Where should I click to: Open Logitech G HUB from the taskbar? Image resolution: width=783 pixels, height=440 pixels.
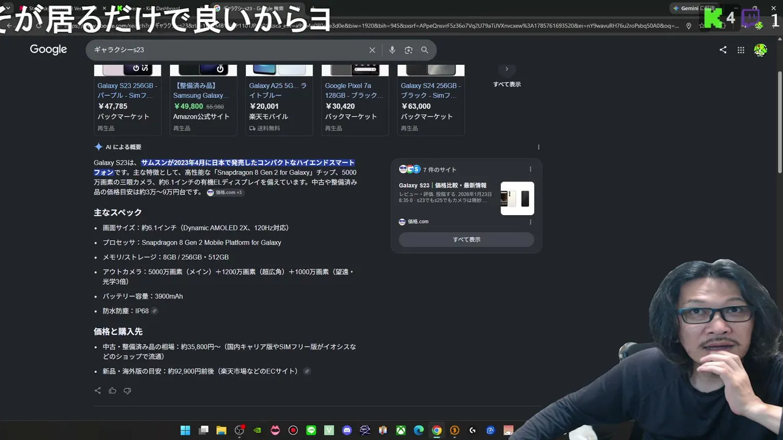tap(472, 430)
